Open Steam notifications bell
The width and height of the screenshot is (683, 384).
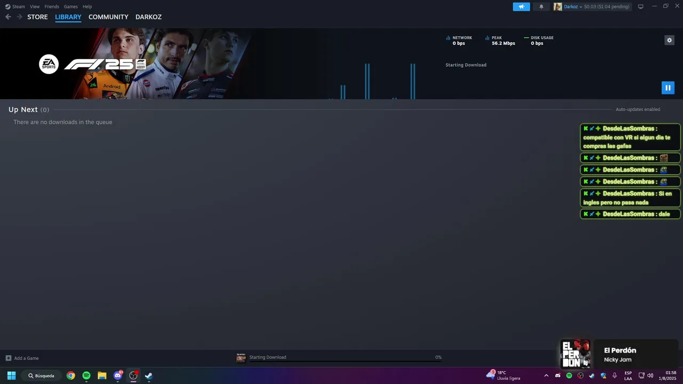541,6
